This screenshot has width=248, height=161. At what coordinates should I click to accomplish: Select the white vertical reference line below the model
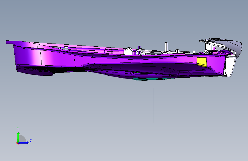(x=153, y=105)
